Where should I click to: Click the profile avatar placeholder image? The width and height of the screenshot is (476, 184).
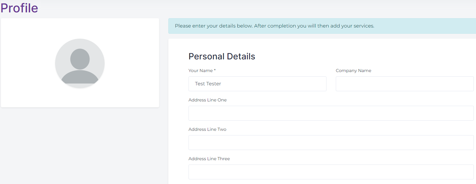pyautogui.click(x=80, y=63)
